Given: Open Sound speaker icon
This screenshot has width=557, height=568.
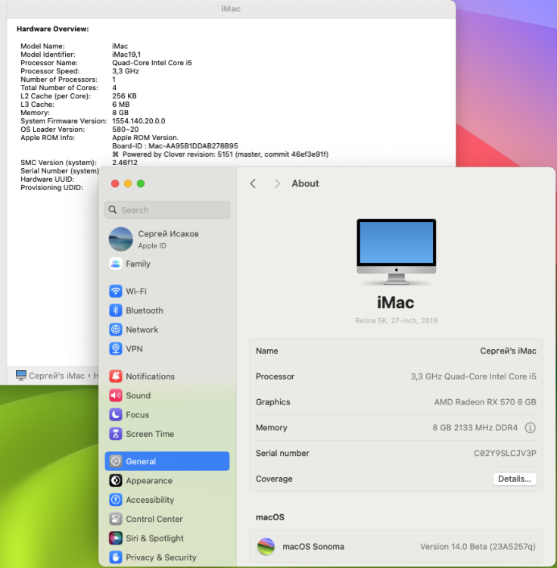Looking at the screenshot, I should 116,395.
